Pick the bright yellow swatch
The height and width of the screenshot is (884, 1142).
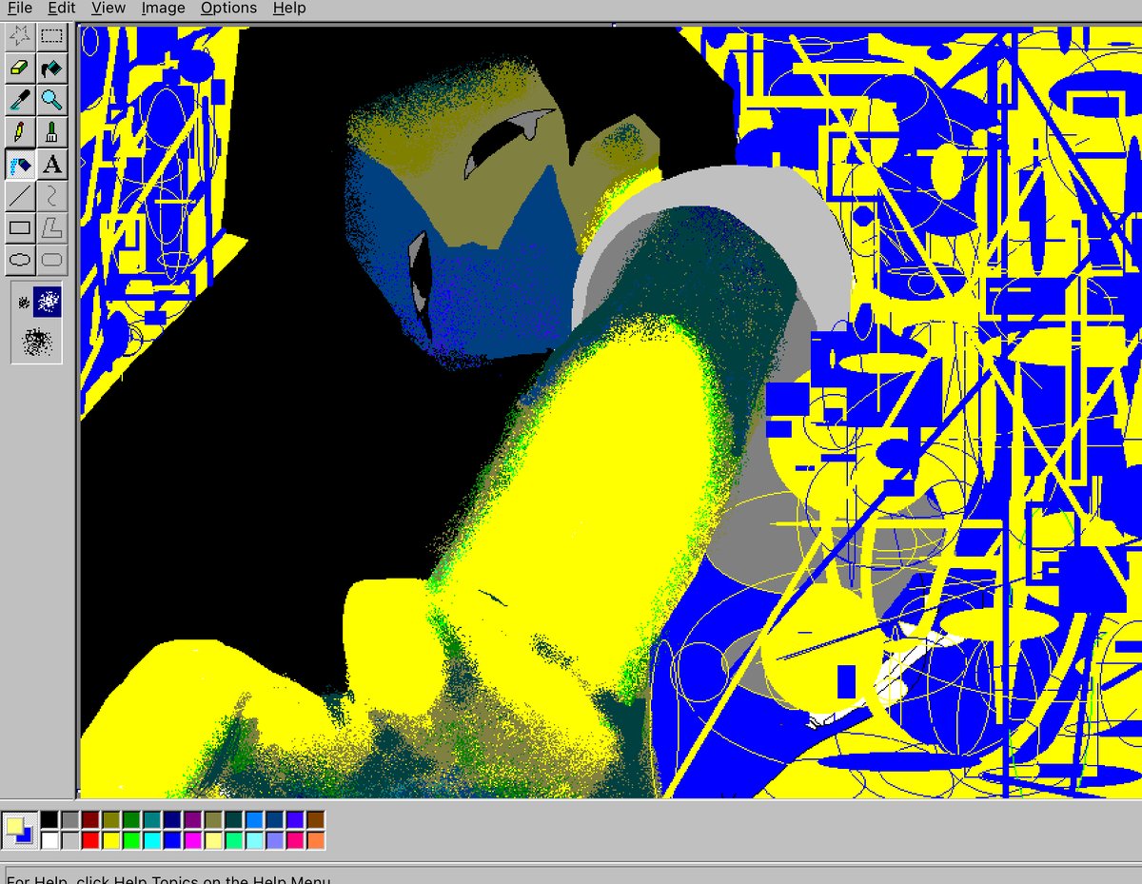tap(110, 840)
